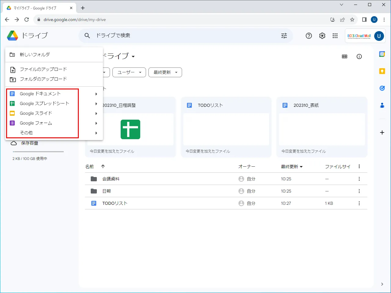The width and height of the screenshot is (391, 293).
Task: Switch to grid layout view
Action: coord(345,56)
